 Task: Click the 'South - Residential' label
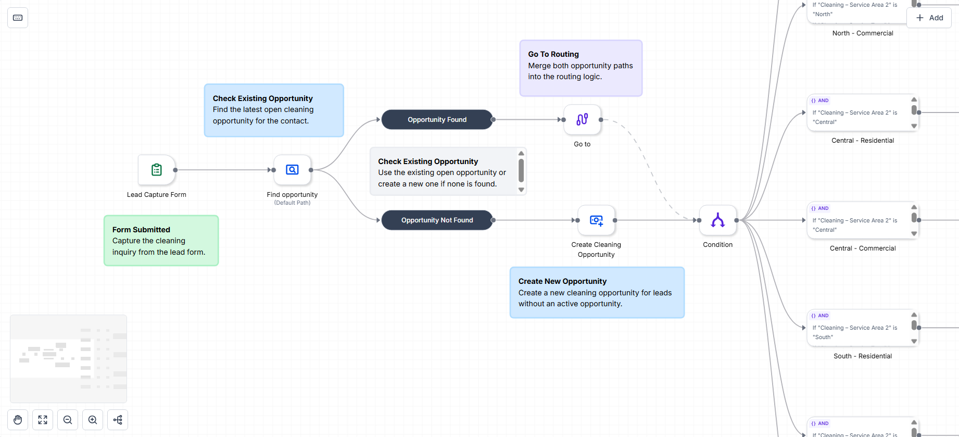(x=863, y=356)
